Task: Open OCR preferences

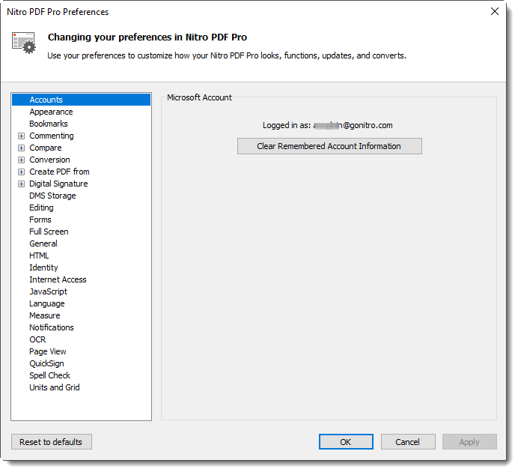Action: (37, 340)
